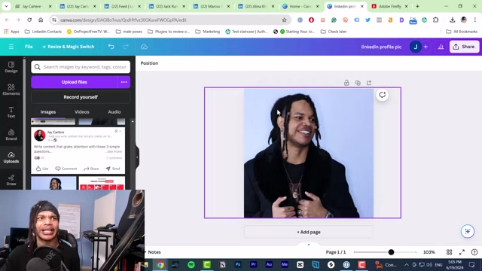Lock the page using padlock icon
Screen dimensions: 482x271
click(346, 83)
